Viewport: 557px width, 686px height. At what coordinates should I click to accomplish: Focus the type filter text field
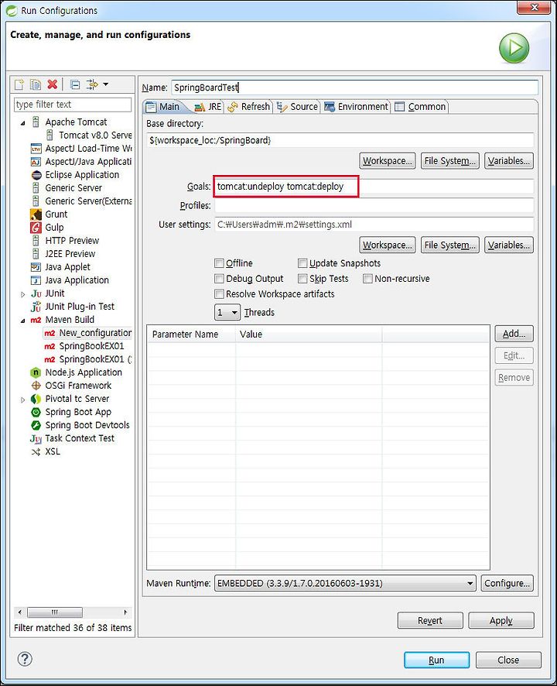(73, 105)
